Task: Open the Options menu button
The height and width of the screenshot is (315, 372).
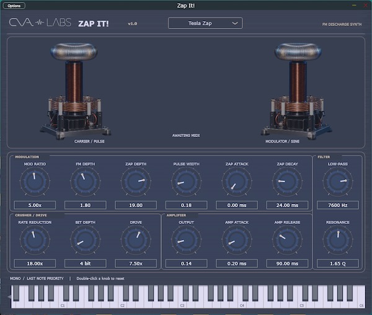Action: point(14,6)
